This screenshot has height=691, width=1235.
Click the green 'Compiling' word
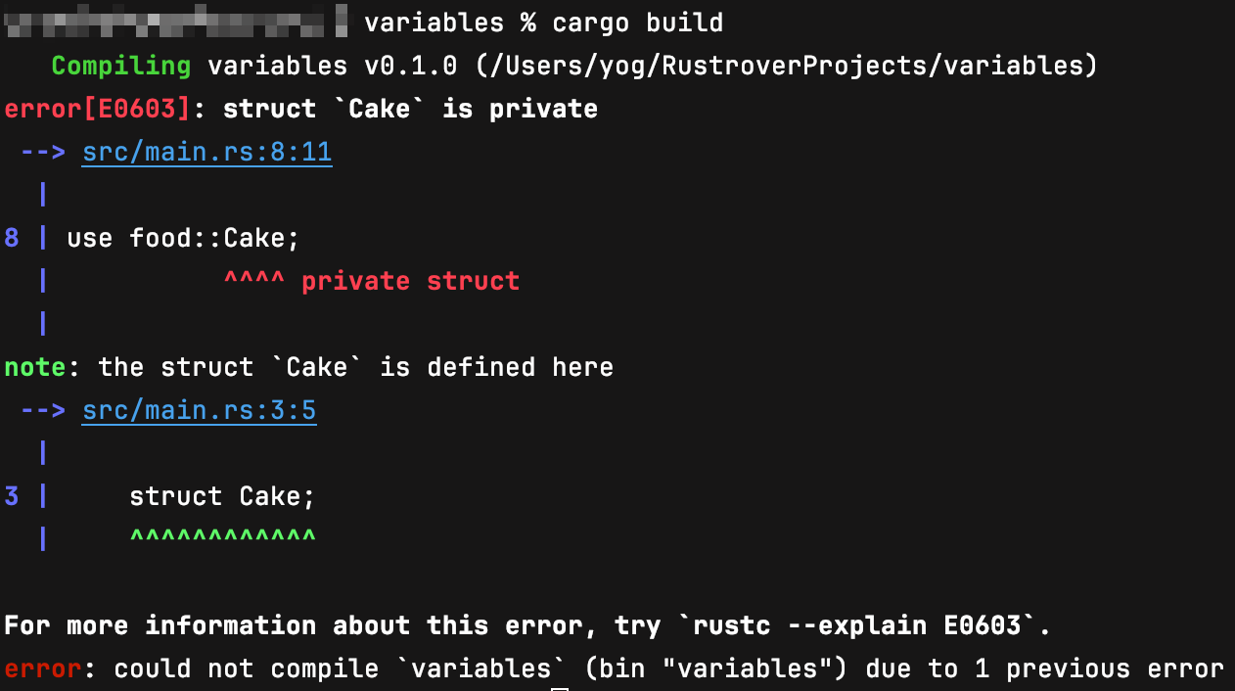tap(121, 66)
